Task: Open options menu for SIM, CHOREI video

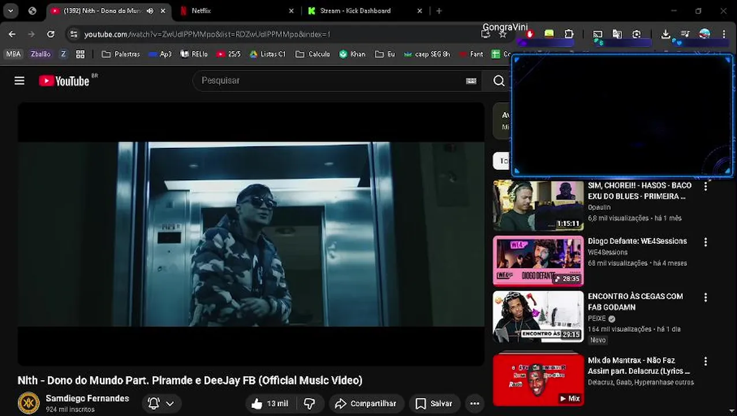Action: pyautogui.click(x=705, y=187)
